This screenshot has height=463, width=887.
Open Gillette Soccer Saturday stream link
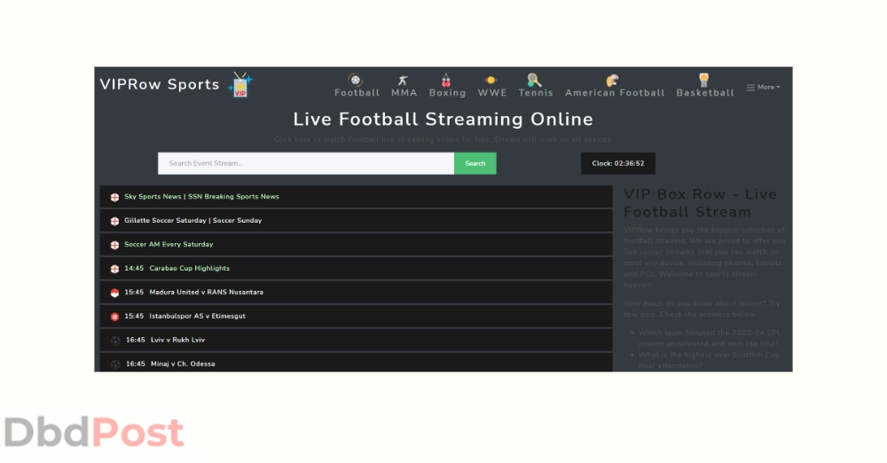[192, 220]
